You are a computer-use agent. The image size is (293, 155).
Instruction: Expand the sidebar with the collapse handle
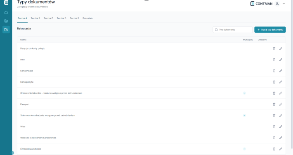[x=12, y=153]
